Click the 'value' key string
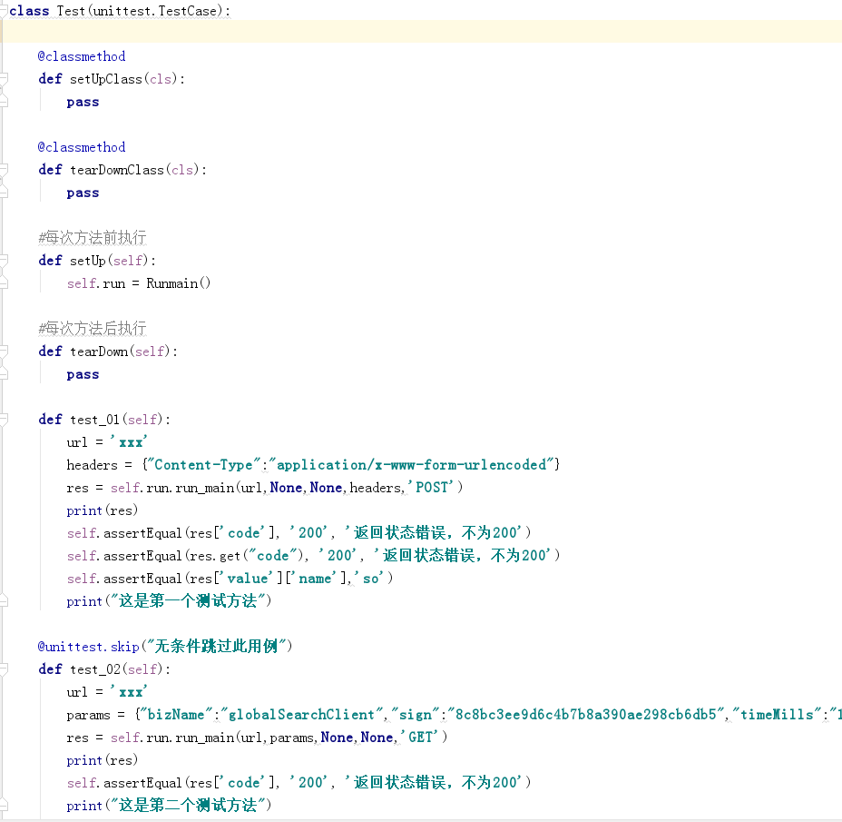 [247, 579]
